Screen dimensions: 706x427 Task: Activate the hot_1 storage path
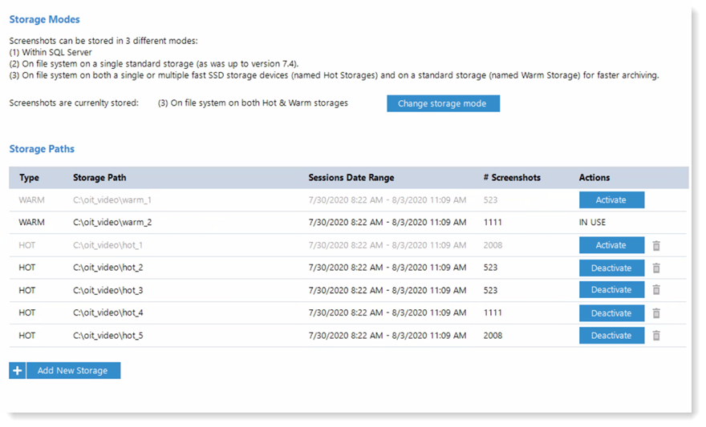pos(611,246)
